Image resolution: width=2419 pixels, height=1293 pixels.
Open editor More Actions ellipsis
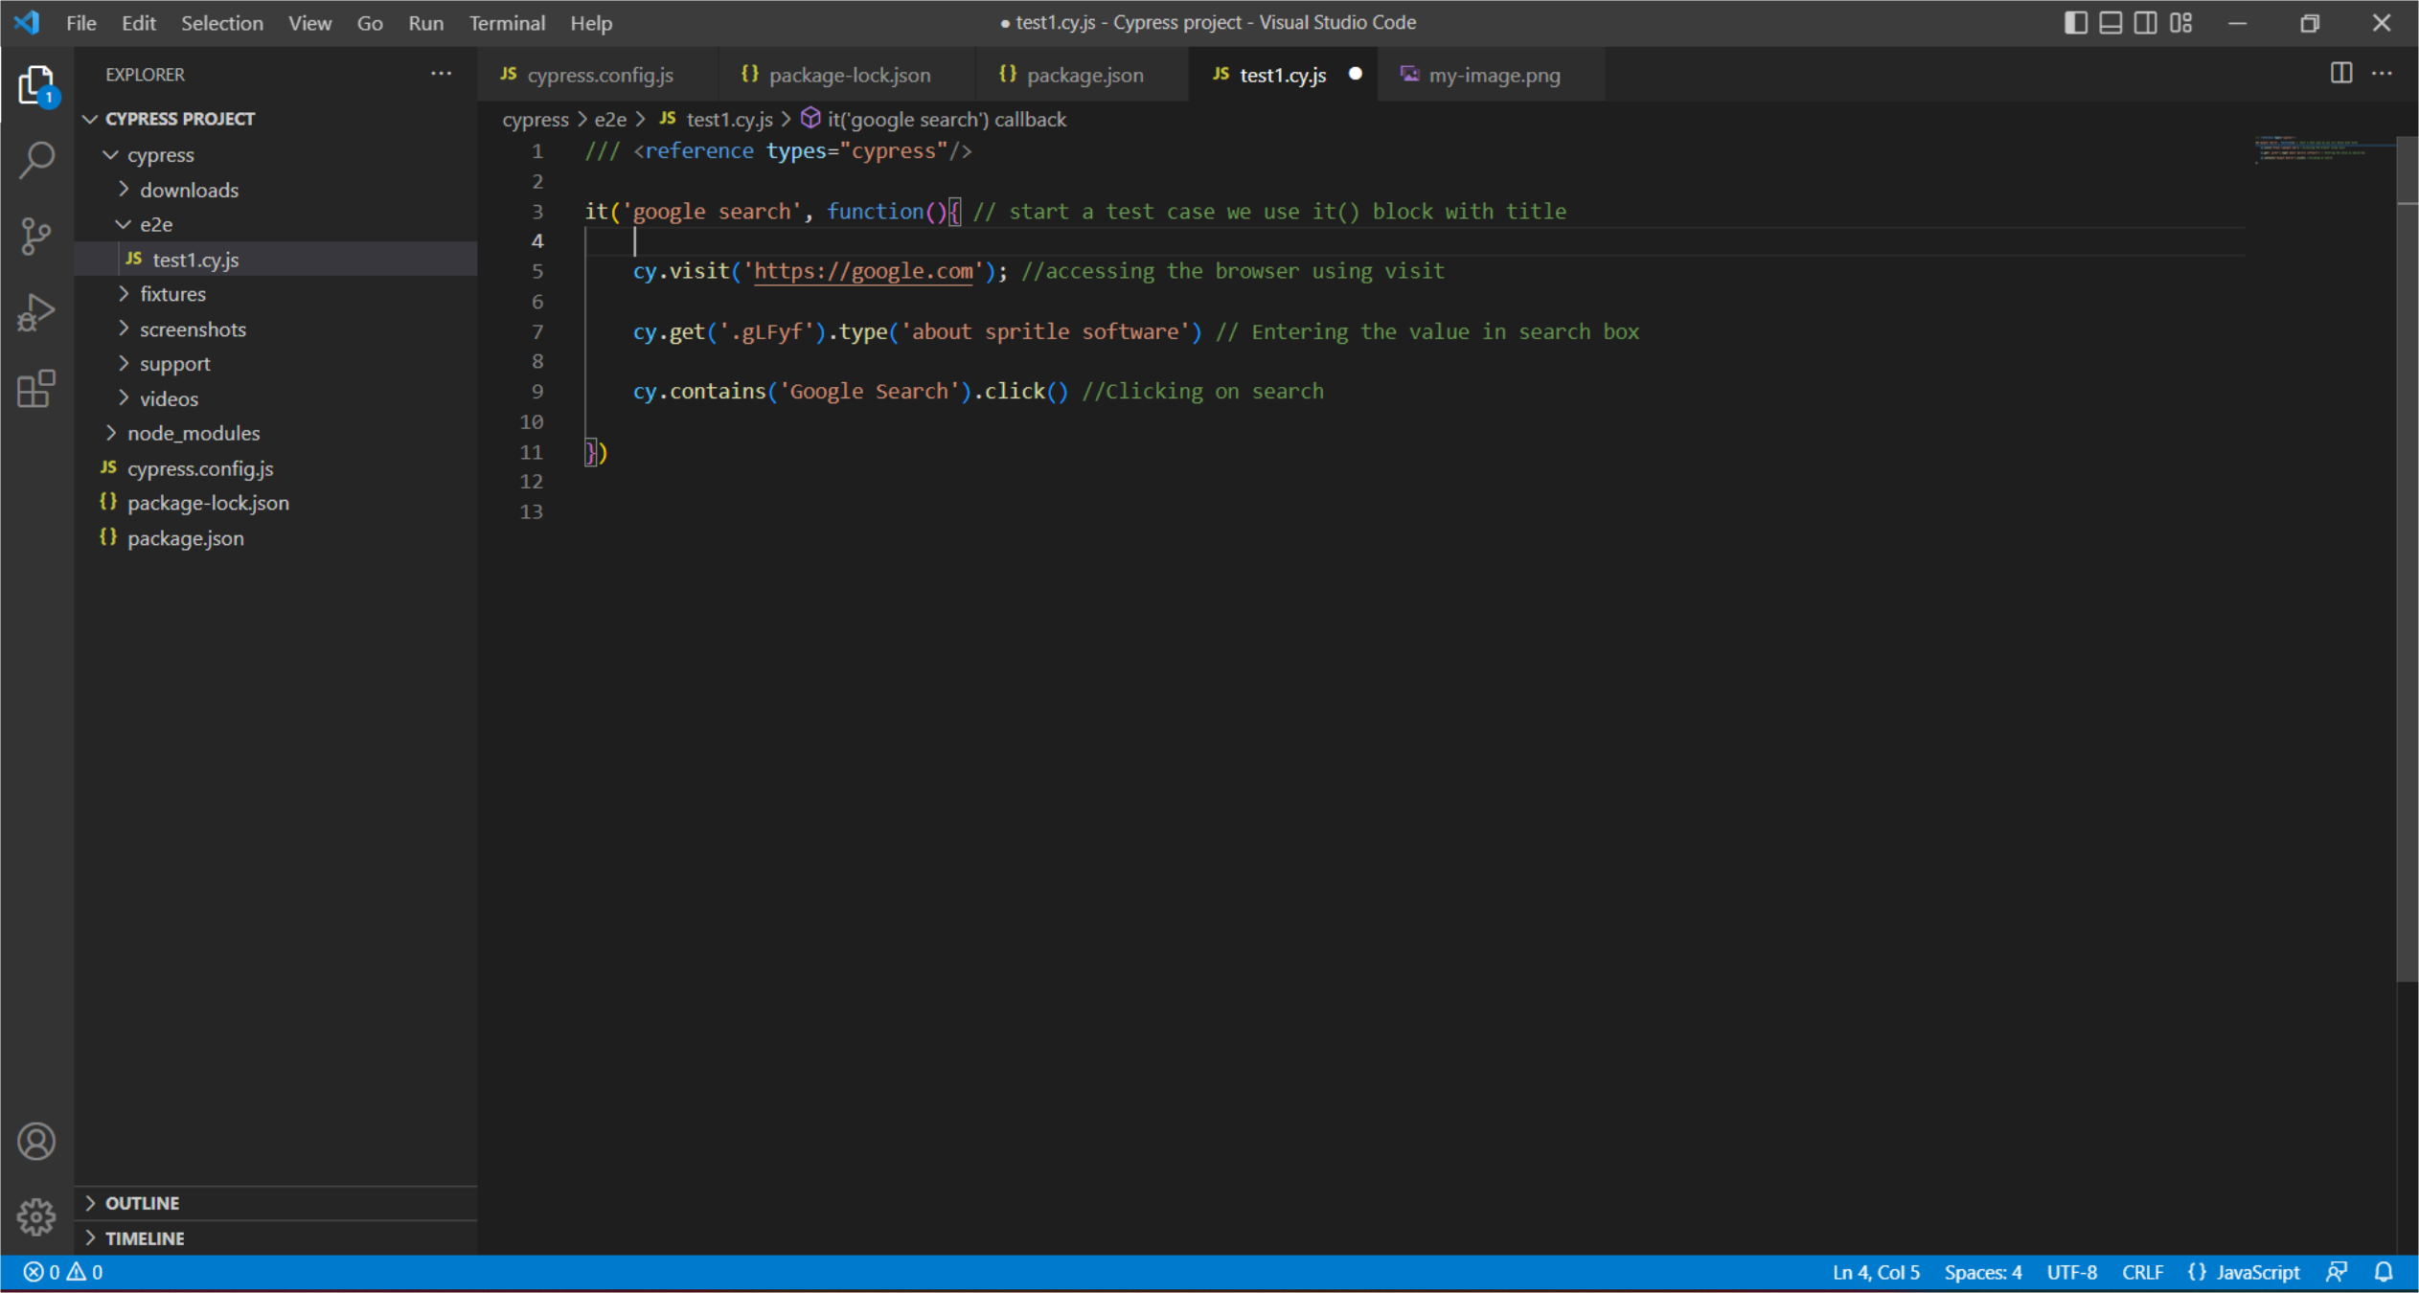point(2383,74)
